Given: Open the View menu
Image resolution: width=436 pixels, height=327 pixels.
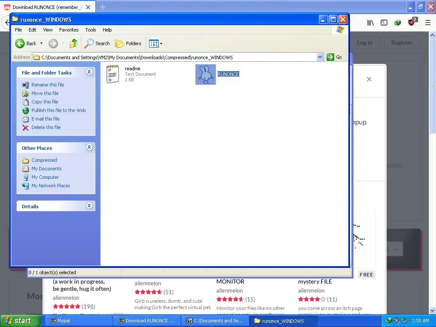Looking at the screenshot, I should pos(48,30).
